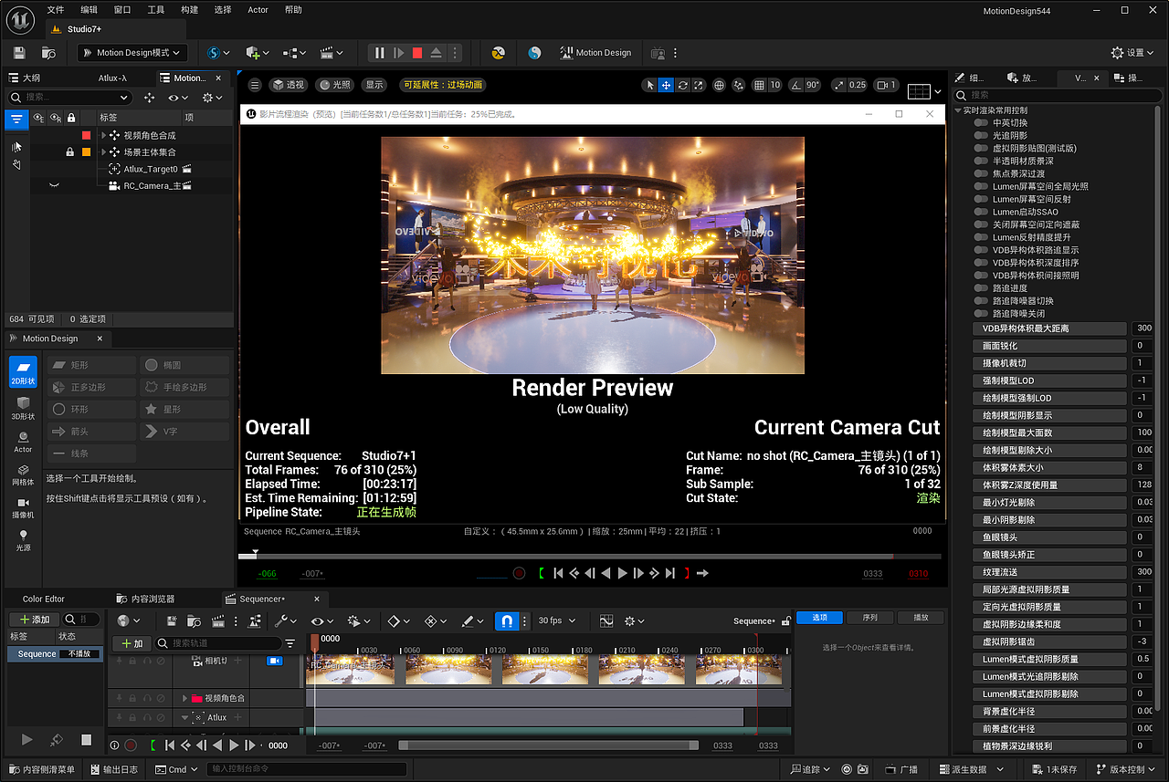Open the 输出日志 button
The image size is (1169, 782).
tap(114, 769)
